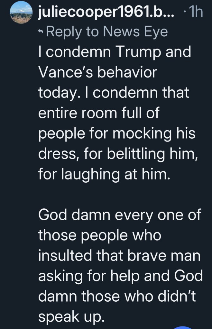Tap the 'entire room full of' line
212x329 pixels.
[x=99, y=113]
